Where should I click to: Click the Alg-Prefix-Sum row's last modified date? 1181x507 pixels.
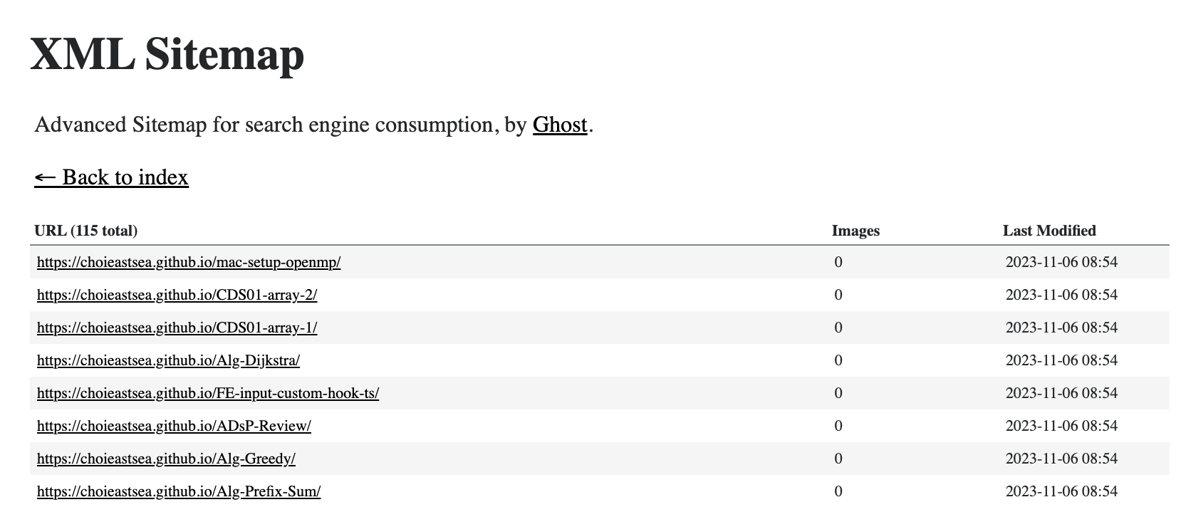[x=1061, y=491]
